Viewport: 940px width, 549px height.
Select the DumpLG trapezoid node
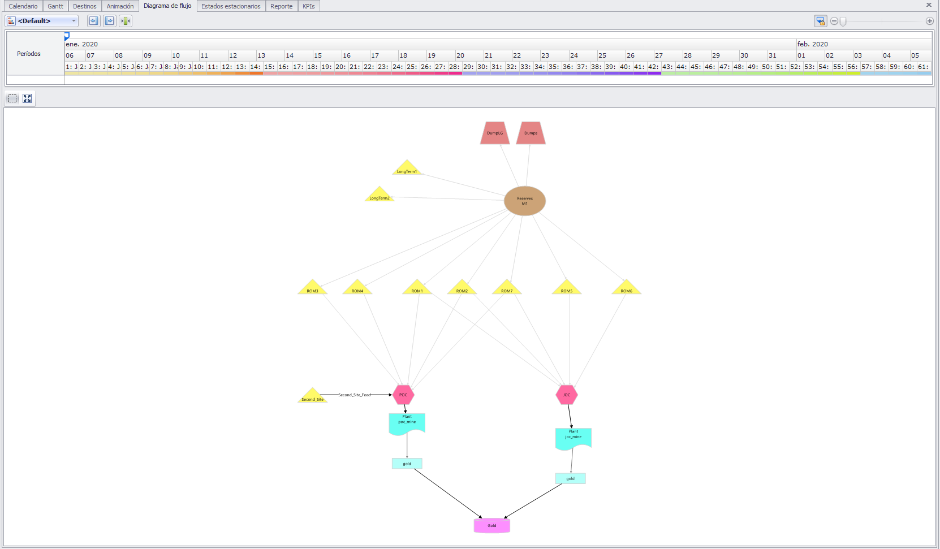point(495,133)
